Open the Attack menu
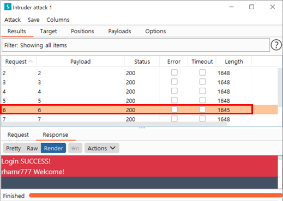This screenshot has width=283, height=201. point(13,20)
